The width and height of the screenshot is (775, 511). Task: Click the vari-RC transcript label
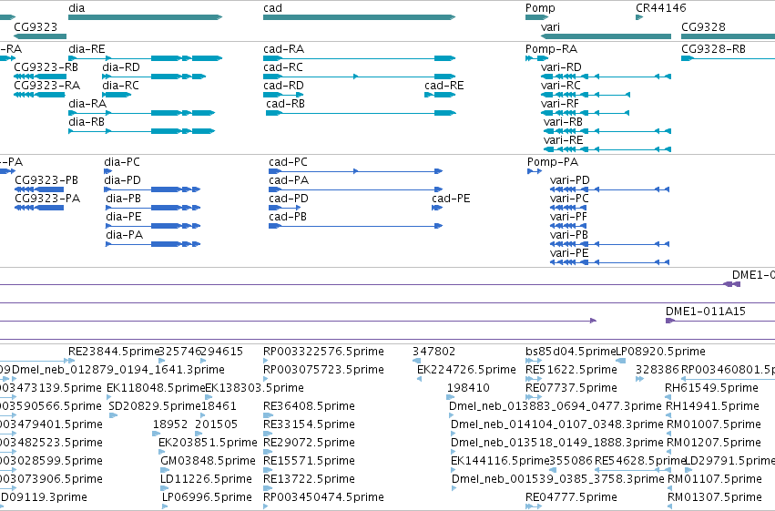[560, 86]
